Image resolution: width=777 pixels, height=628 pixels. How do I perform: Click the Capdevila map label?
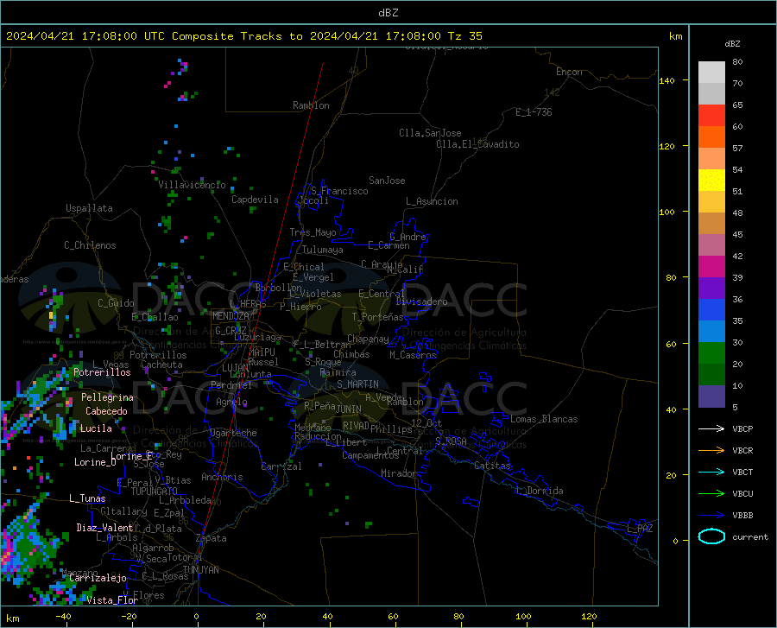click(x=255, y=200)
